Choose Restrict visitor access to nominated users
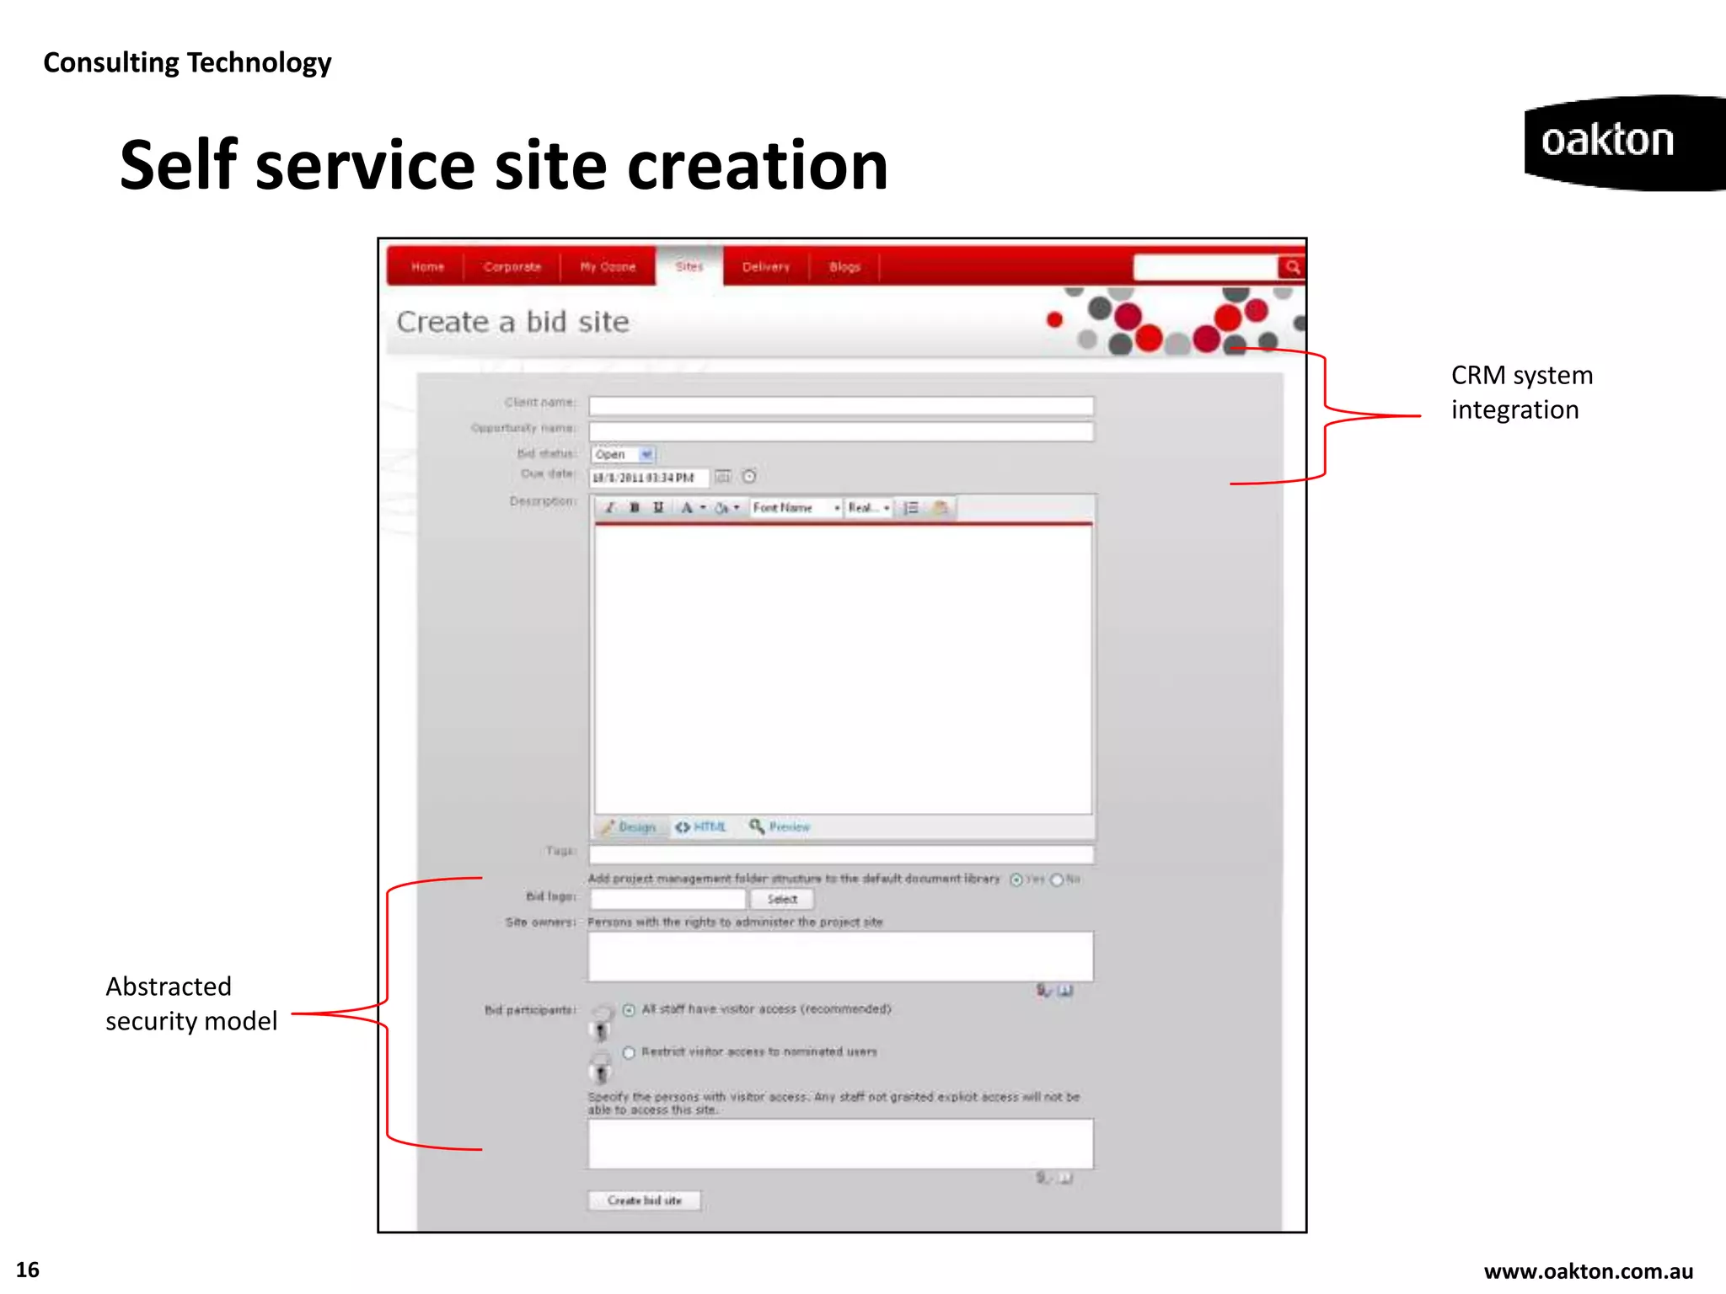 [629, 1052]
